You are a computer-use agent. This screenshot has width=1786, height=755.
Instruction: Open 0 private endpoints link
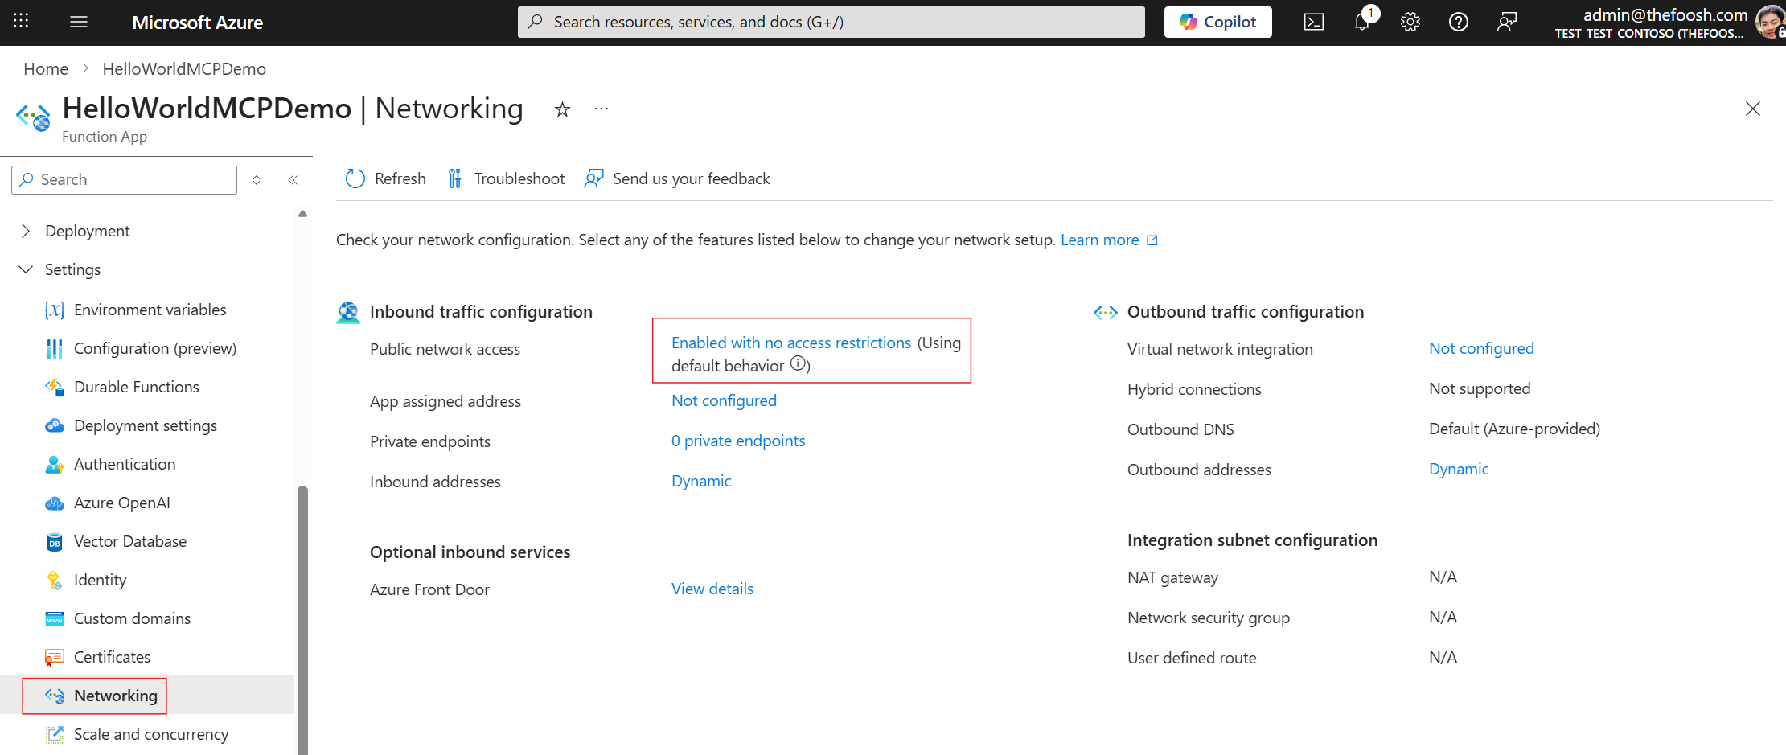coord(738,441)
